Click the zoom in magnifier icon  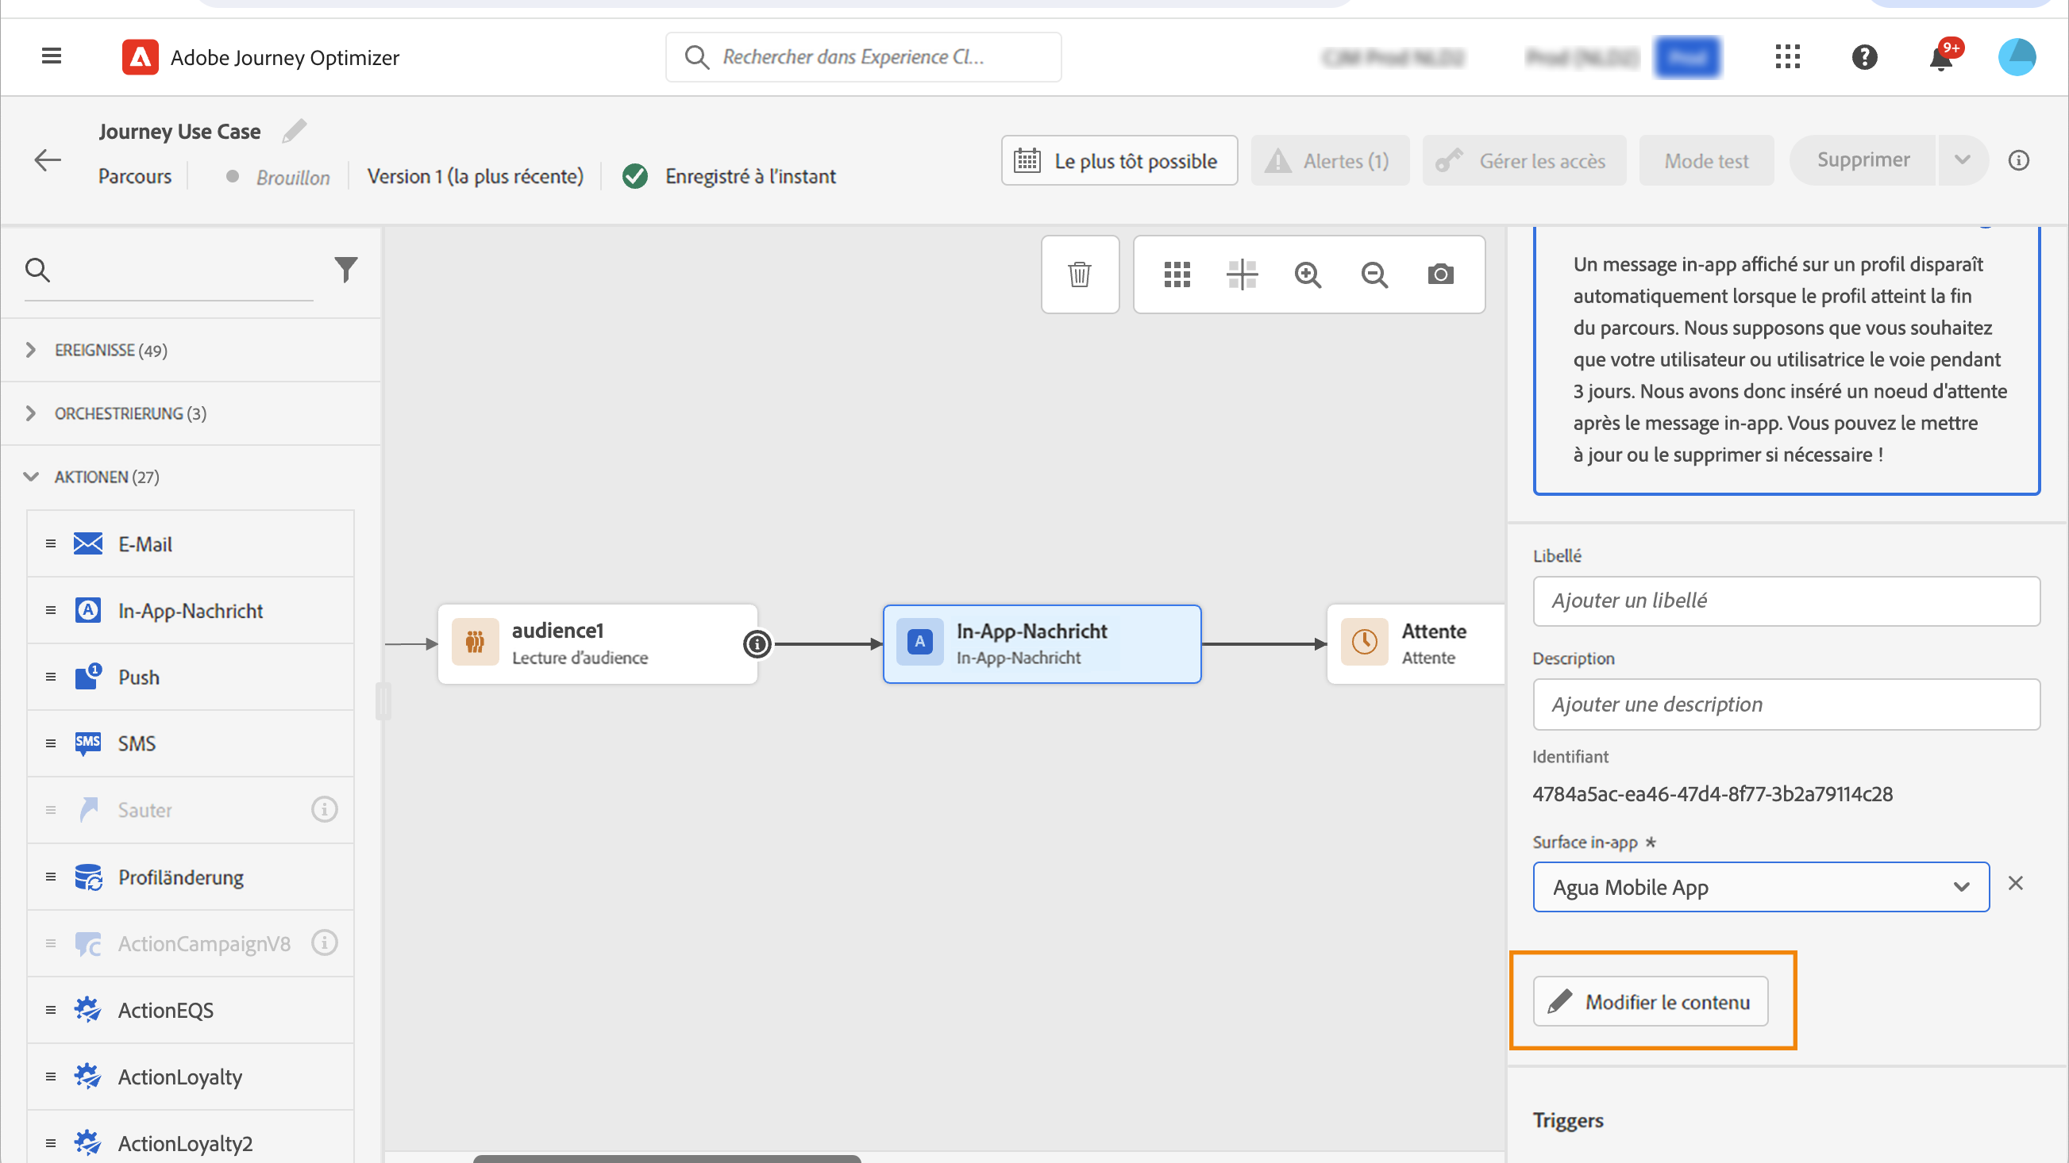click(1308, 274)
